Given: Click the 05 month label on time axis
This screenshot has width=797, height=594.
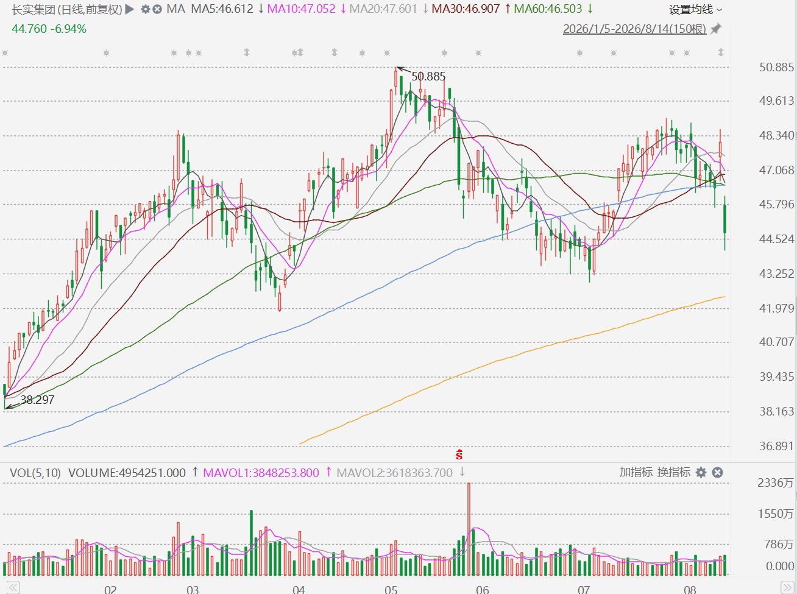Looking at the screenshot, I should click(x=391, y=589).
